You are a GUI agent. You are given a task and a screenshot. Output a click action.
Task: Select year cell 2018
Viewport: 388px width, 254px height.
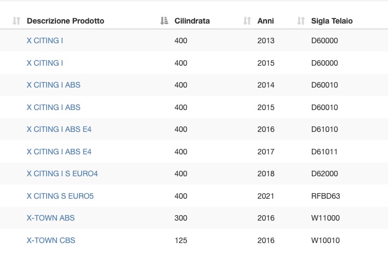(x=266, y=174)
